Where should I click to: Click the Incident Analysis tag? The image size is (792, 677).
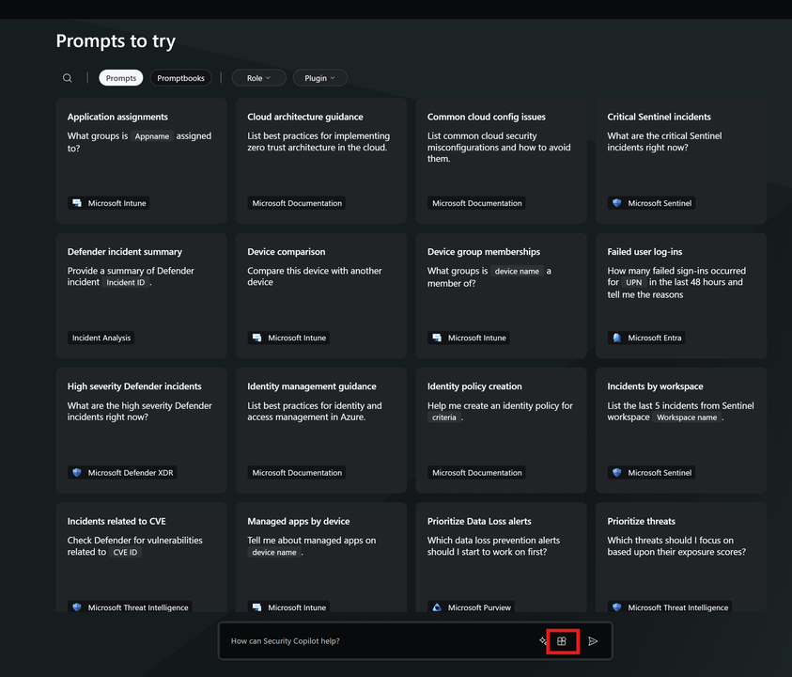tap(101, 338)
